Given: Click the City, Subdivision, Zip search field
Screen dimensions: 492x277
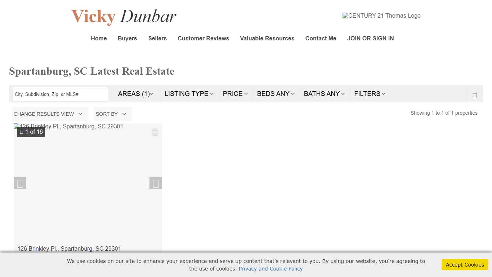Looking at the screenshot, I should coord(60,94).
